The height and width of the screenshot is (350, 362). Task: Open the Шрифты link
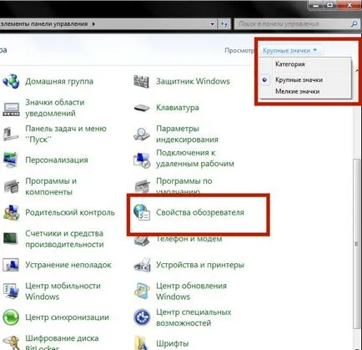[172, 343]
